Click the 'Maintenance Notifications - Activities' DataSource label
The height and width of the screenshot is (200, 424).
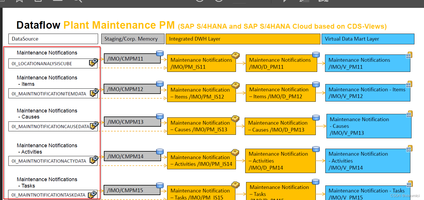(47, 148)
